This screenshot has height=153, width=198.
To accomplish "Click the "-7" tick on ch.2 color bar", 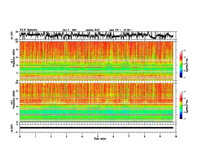I will click(x=184, y=119).
